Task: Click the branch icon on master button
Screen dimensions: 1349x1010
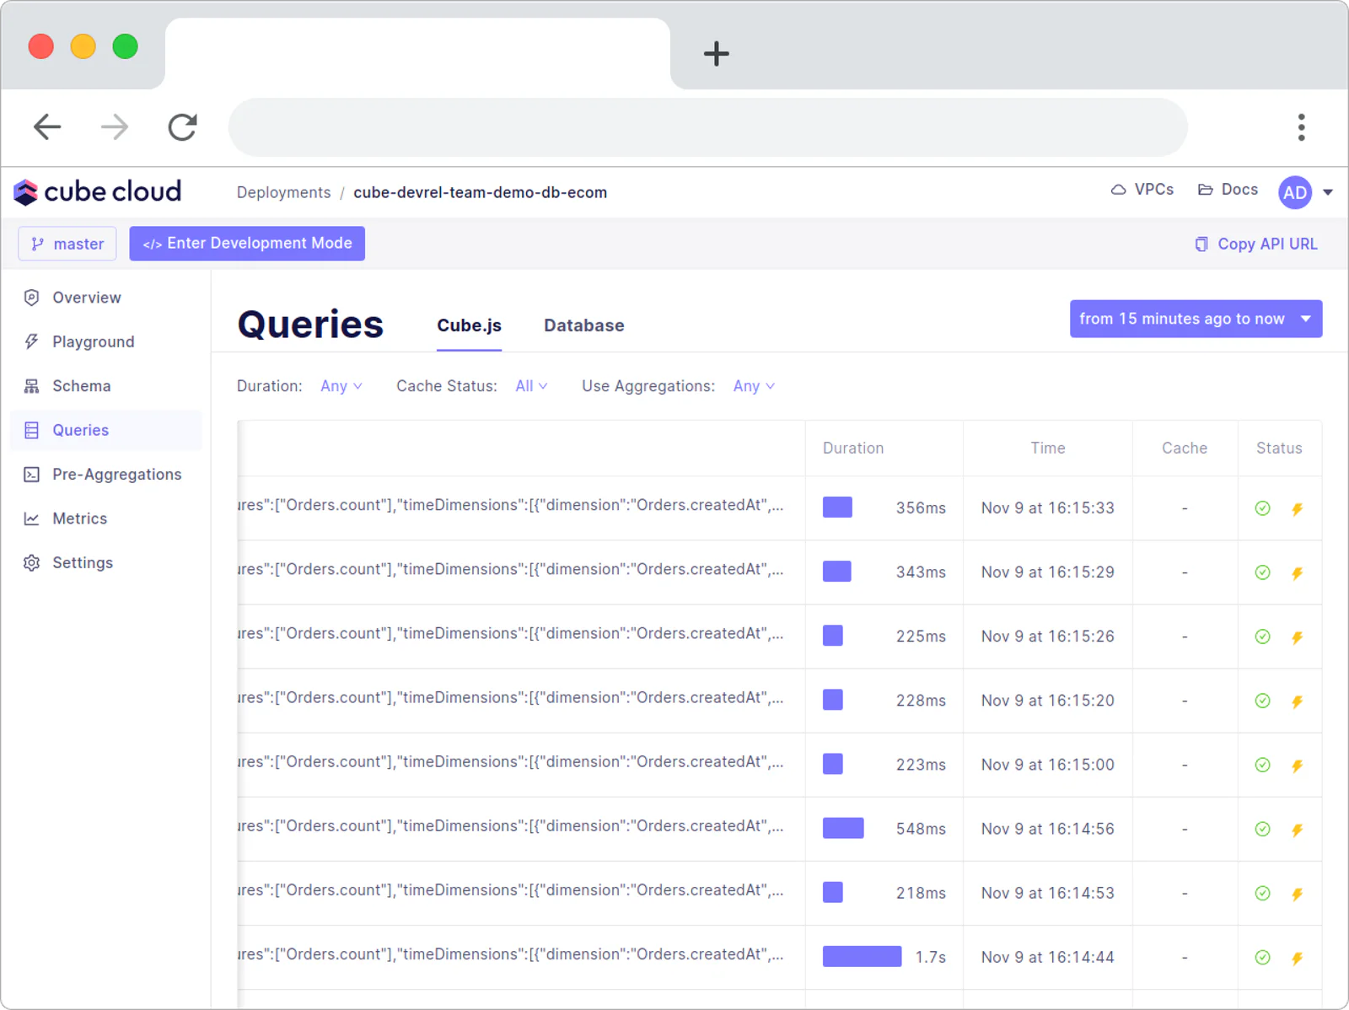Action: tap(37, 244)
